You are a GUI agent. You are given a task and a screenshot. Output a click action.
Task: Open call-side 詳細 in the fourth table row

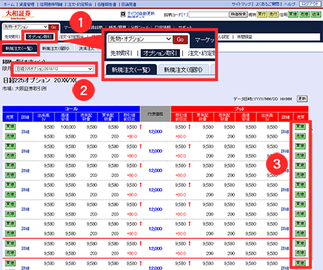pos(25,190)
